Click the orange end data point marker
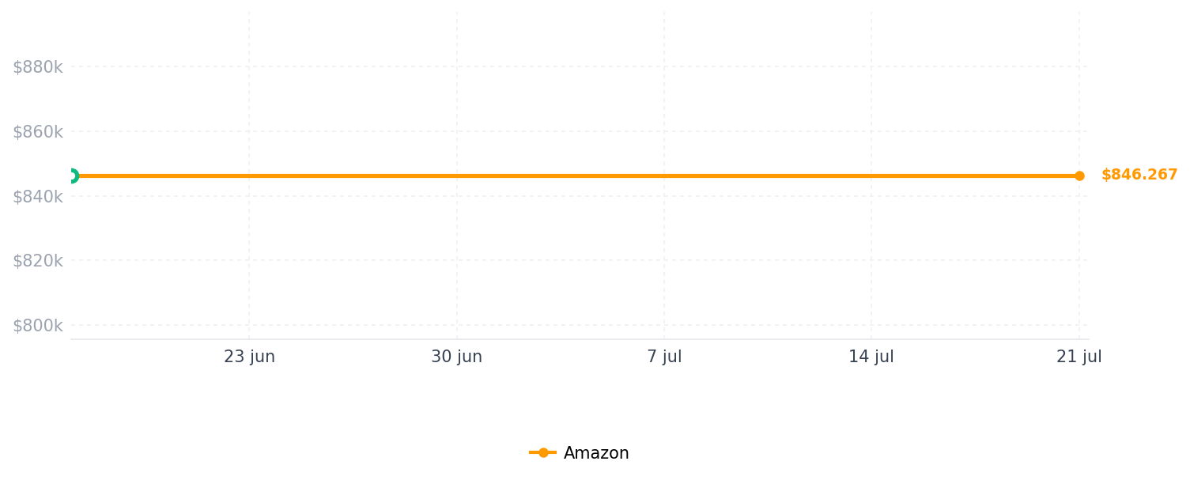This screenshot has height=480, width=1190. tap(1079, 176)
